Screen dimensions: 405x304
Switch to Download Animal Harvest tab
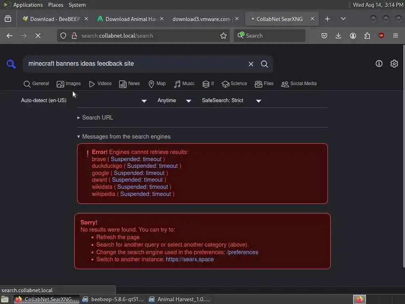point(131,19)
